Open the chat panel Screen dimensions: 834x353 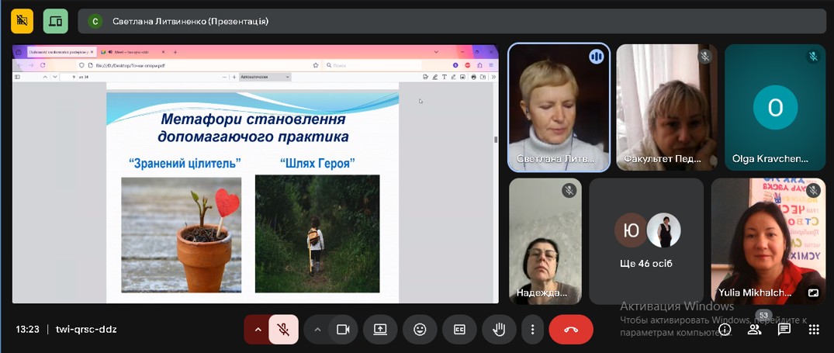[784, 330]
